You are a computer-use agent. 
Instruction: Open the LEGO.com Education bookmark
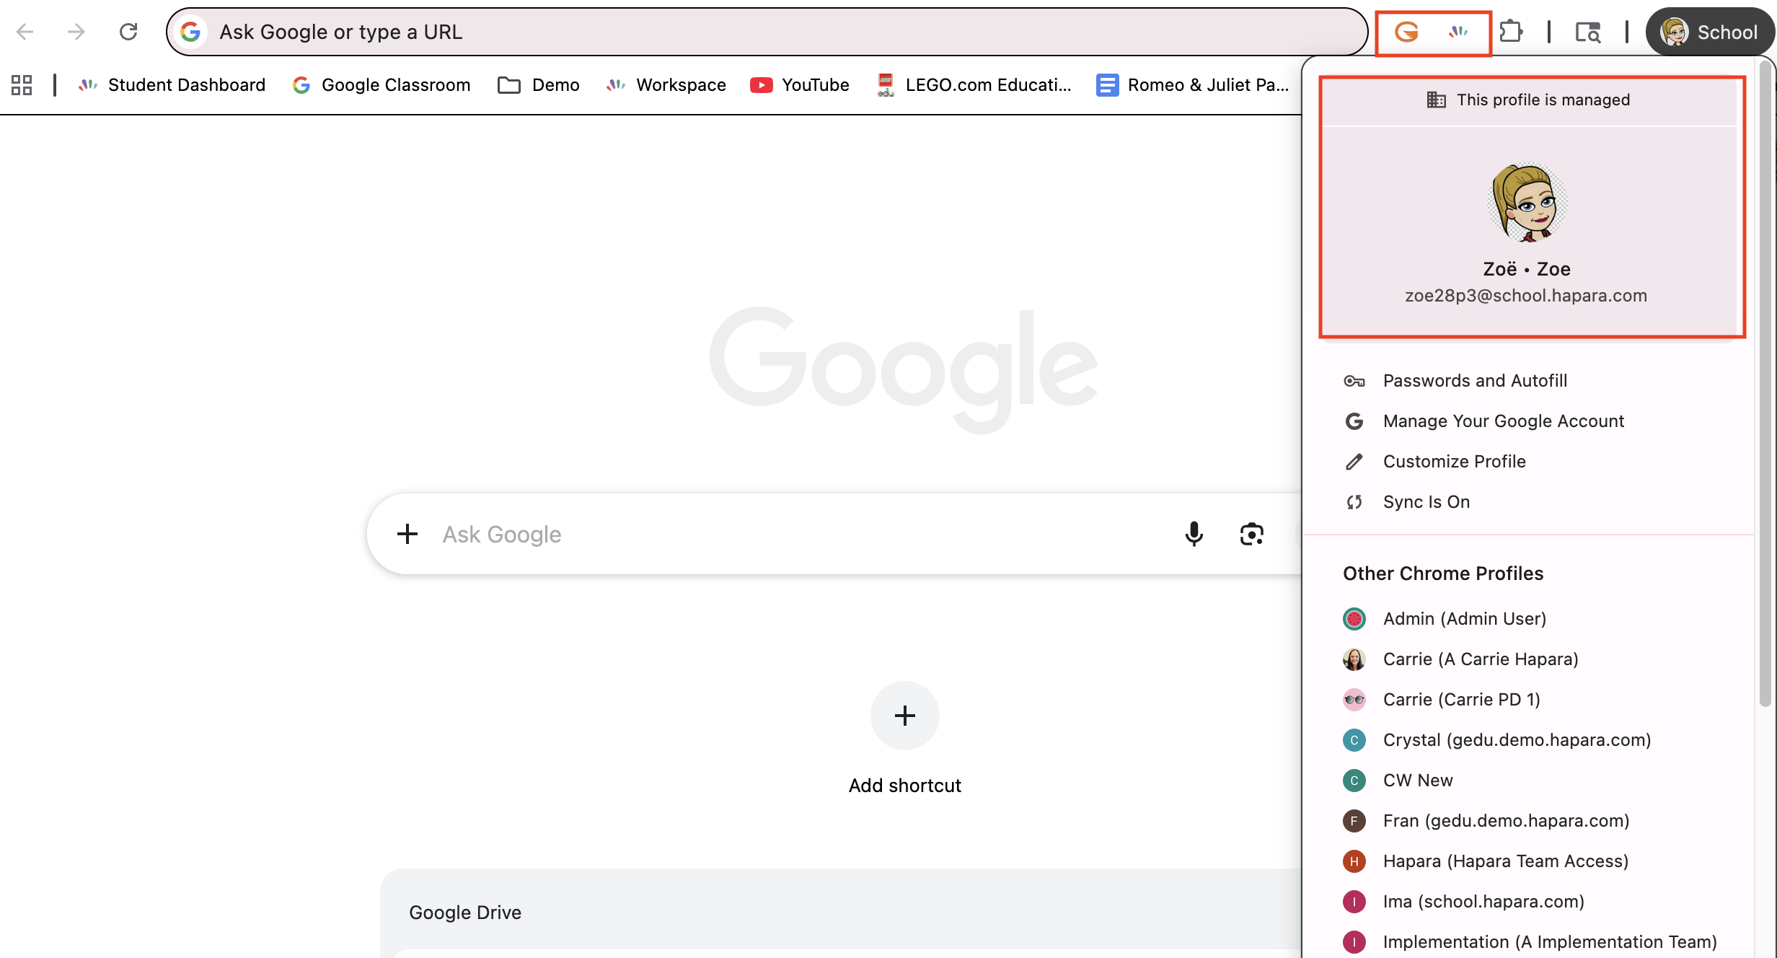coord(974,85)
